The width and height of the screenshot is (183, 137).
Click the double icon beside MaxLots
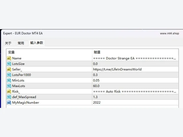(9, 86)
